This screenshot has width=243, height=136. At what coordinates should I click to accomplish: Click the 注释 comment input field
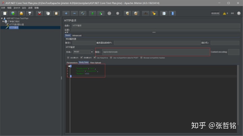[x=156, y=30]
